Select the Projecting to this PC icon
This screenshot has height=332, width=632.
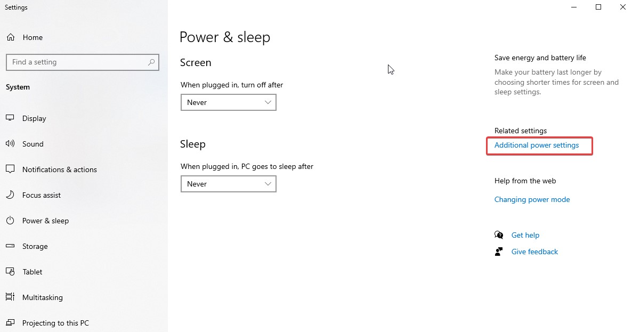(x=11, y=322)
